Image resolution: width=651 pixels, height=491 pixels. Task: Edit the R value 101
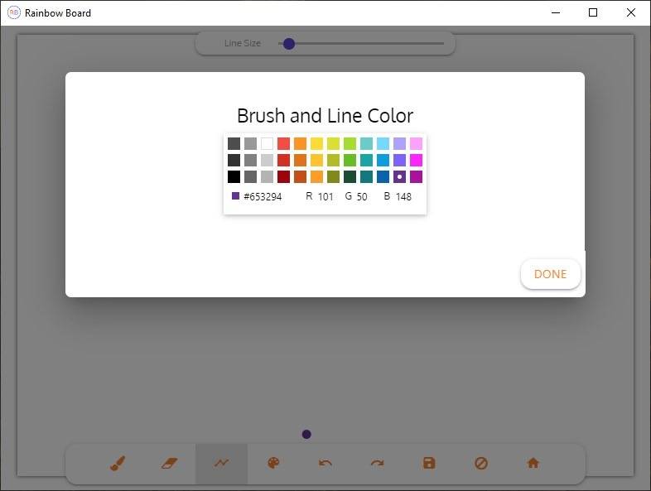[325, 197]
